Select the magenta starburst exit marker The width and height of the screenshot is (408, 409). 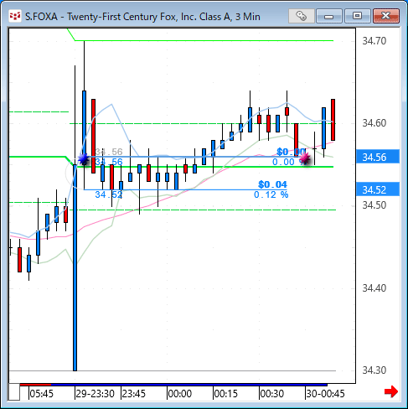(305, 159)
